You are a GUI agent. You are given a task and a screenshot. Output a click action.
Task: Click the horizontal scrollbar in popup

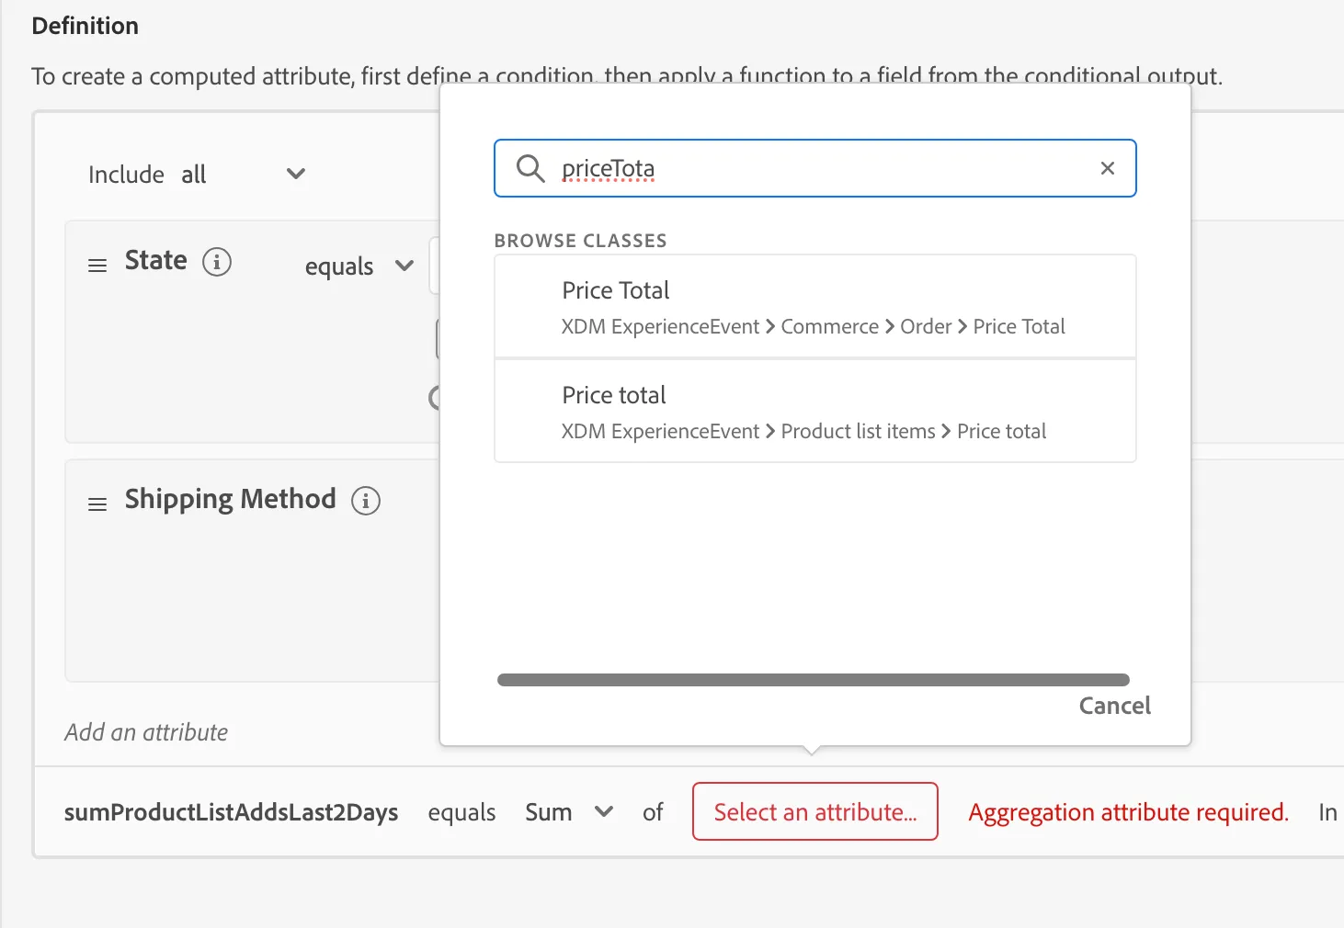click(813, 680)
